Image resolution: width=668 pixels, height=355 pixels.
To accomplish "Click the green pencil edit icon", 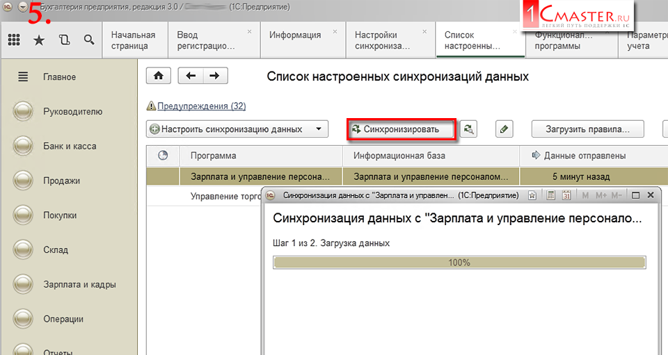I will (504, 129).
